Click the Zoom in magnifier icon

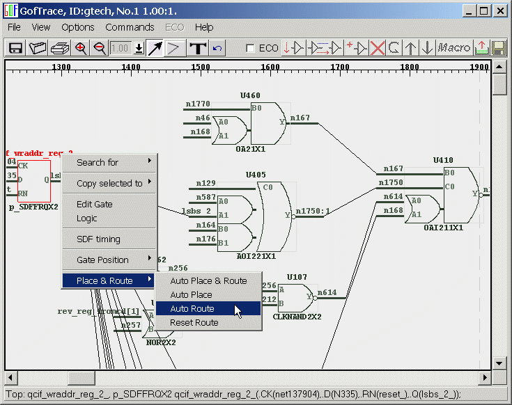pyautogui.click(x=81, y=48)
